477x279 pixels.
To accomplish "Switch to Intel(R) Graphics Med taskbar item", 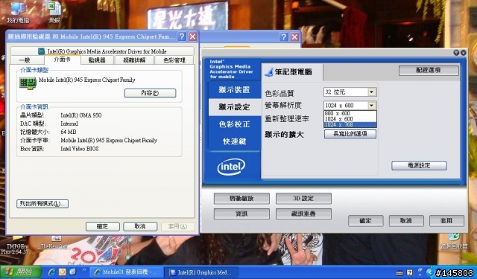I will click(201, 272).
